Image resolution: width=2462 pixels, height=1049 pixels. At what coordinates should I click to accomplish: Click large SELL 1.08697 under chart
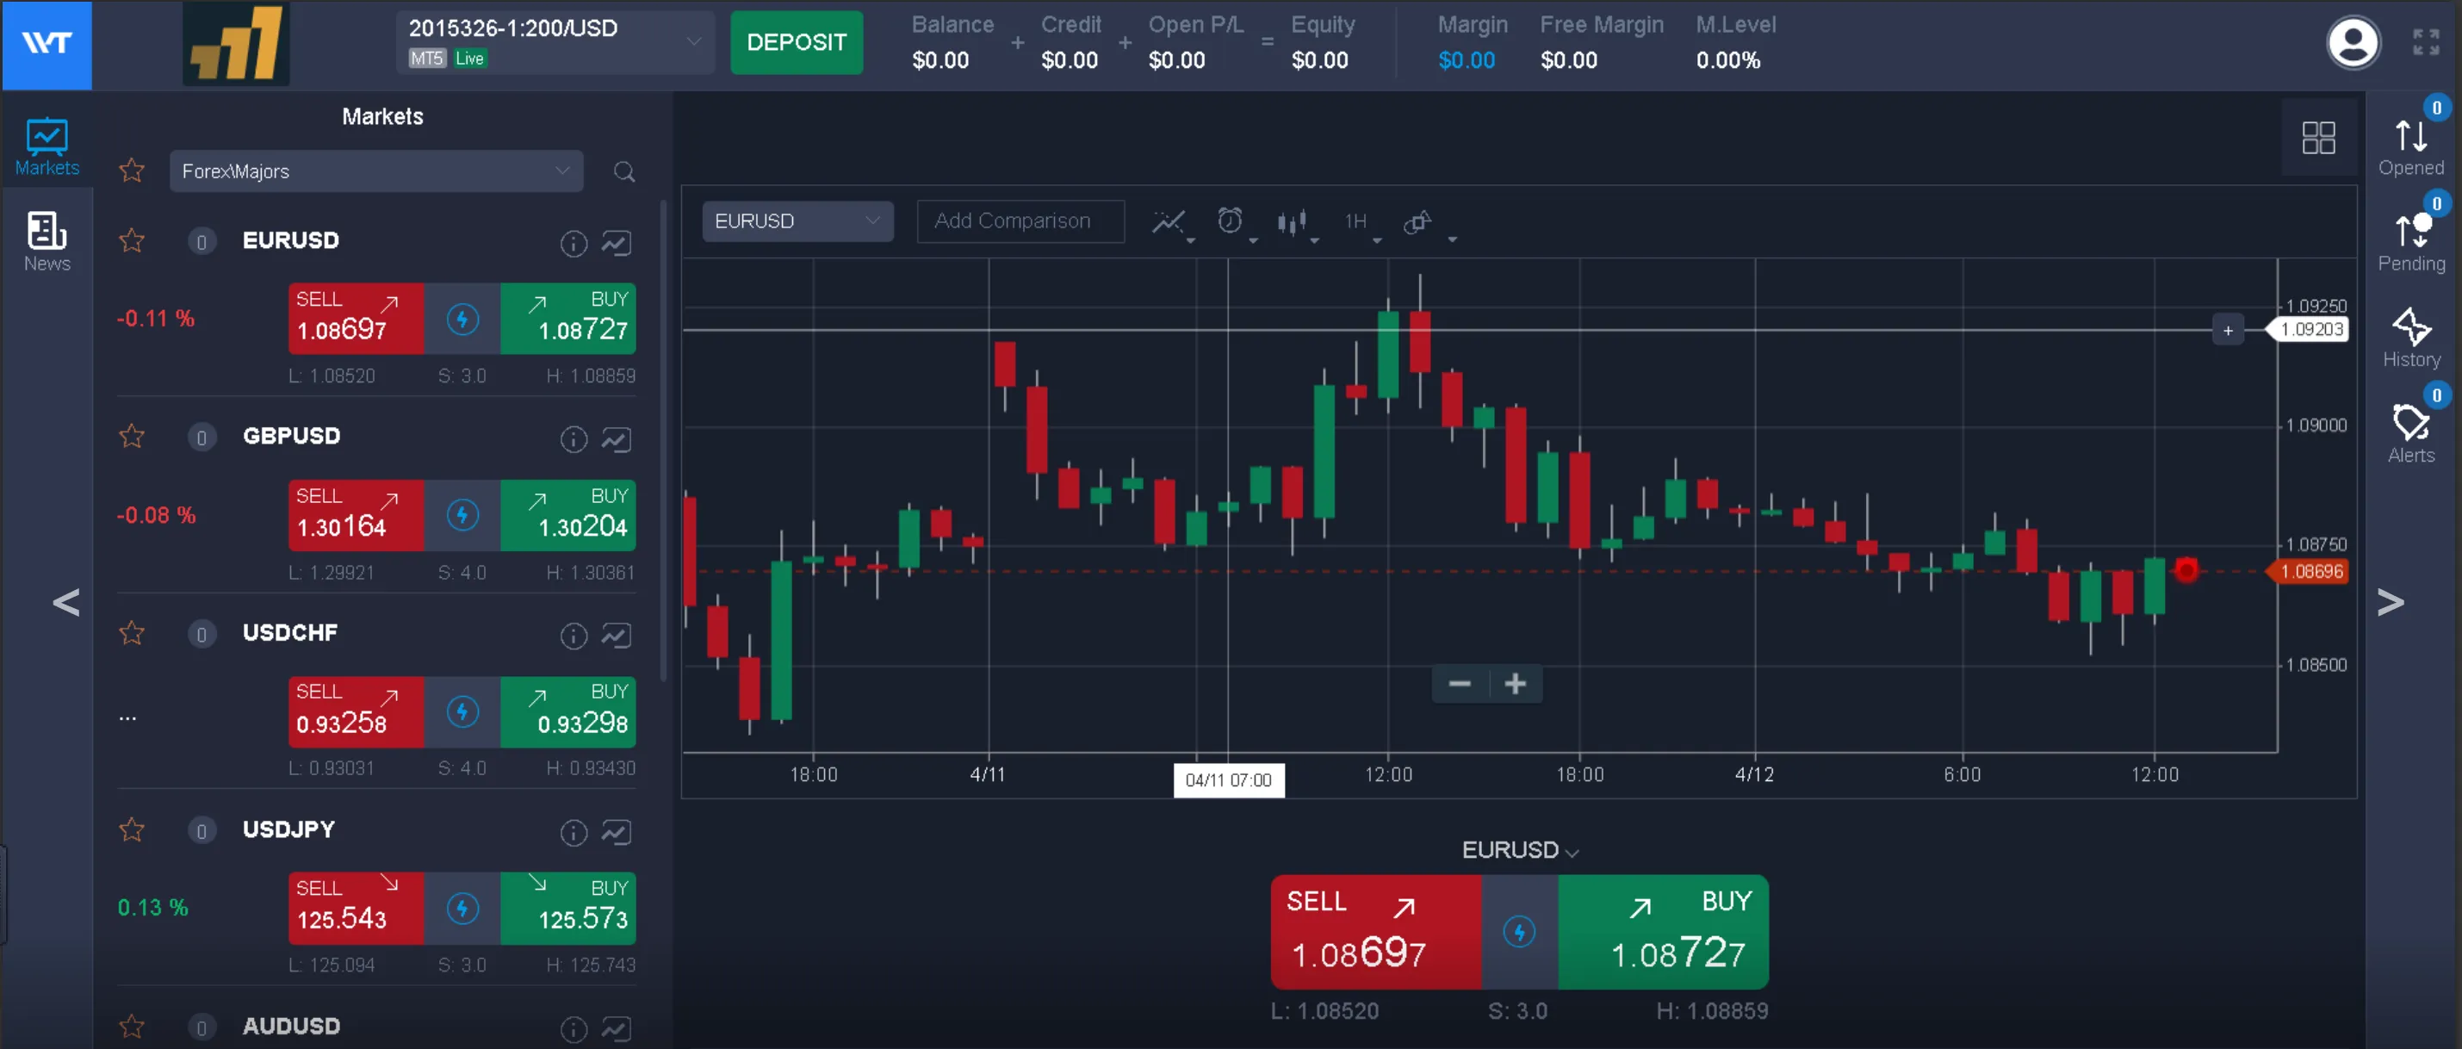pos(1375,931)
